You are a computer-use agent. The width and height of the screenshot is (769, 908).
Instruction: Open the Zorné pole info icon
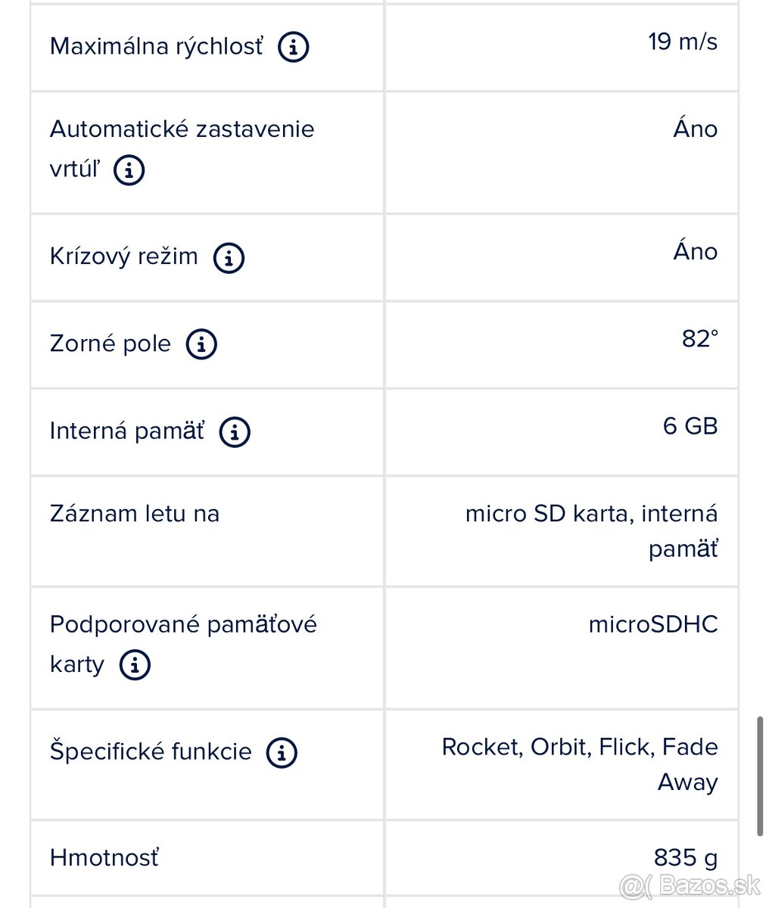point(201,344)
